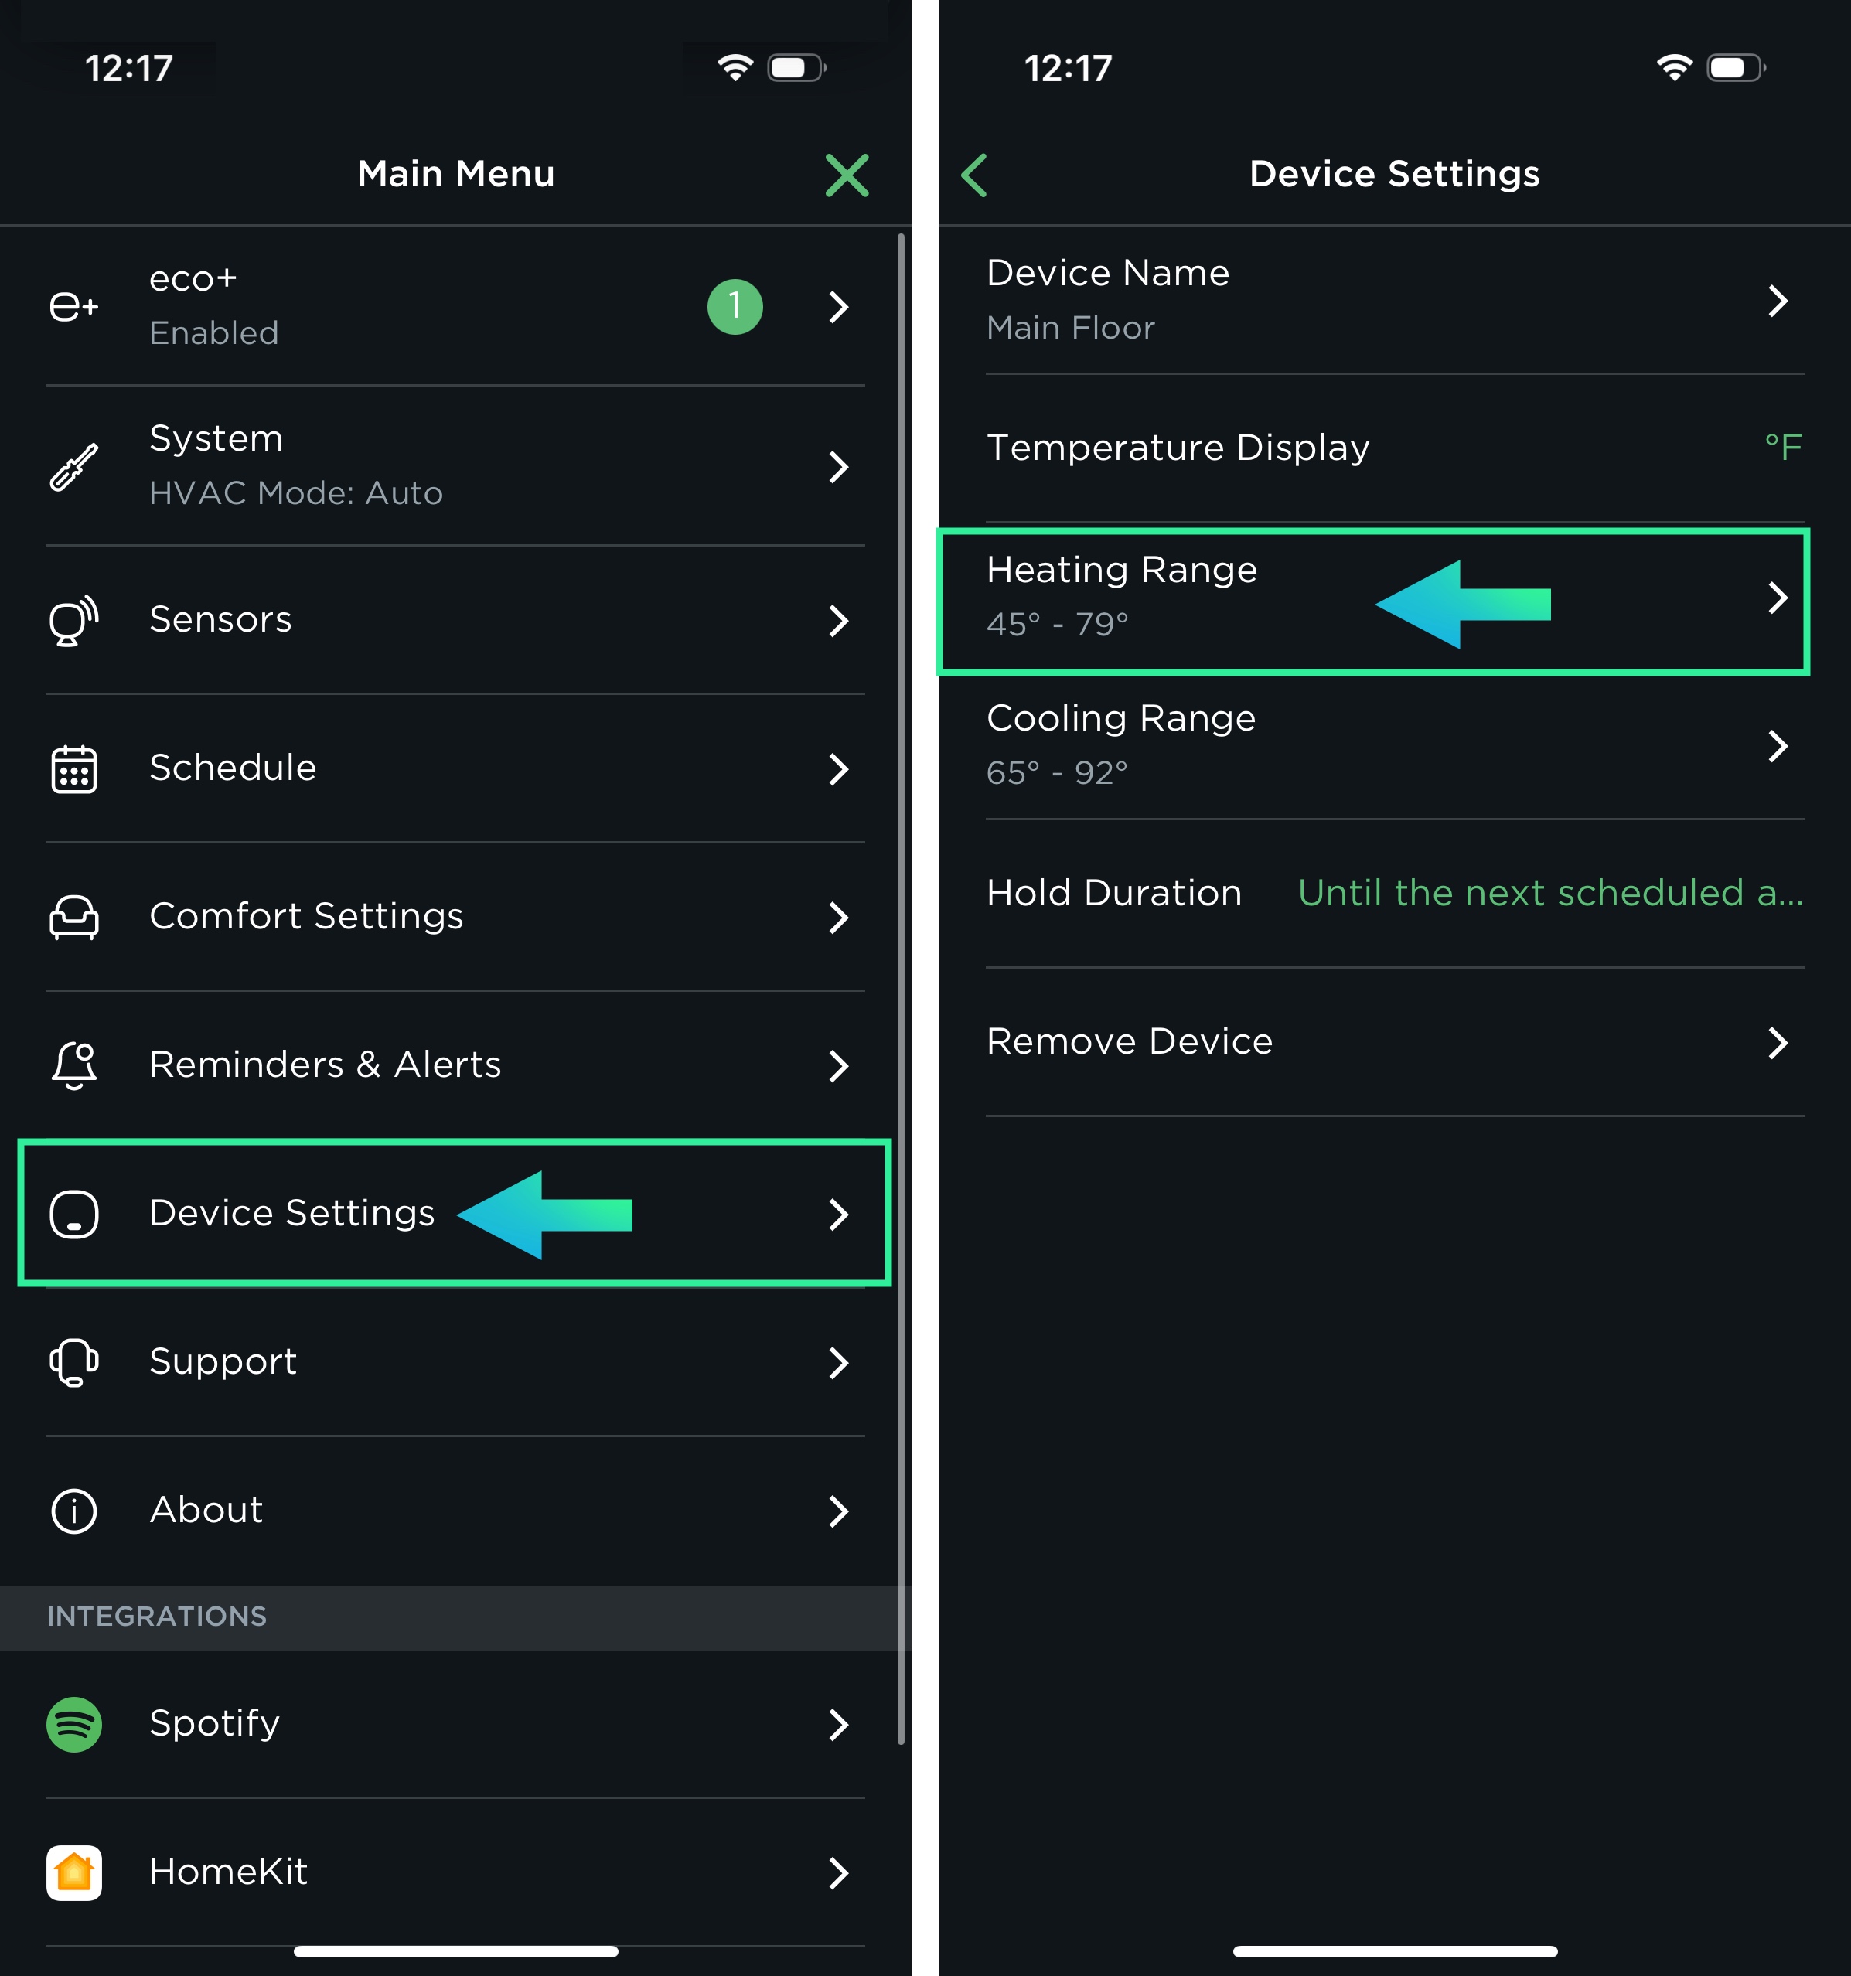Tap Remove Device
The height and width of the screenshot is (1976, 1851).
(x=1130, y=1041)
